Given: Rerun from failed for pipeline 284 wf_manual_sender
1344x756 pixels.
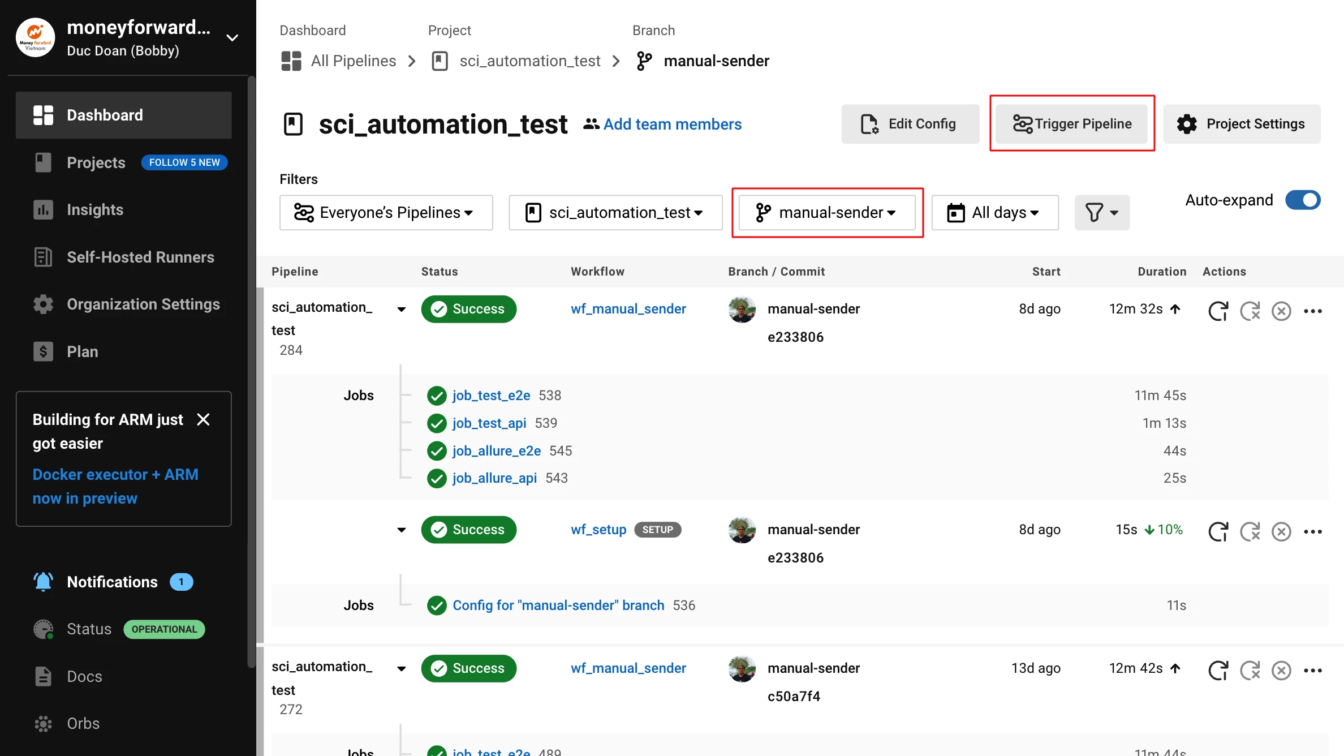Looking at the screenshot, I should 1250,311.
